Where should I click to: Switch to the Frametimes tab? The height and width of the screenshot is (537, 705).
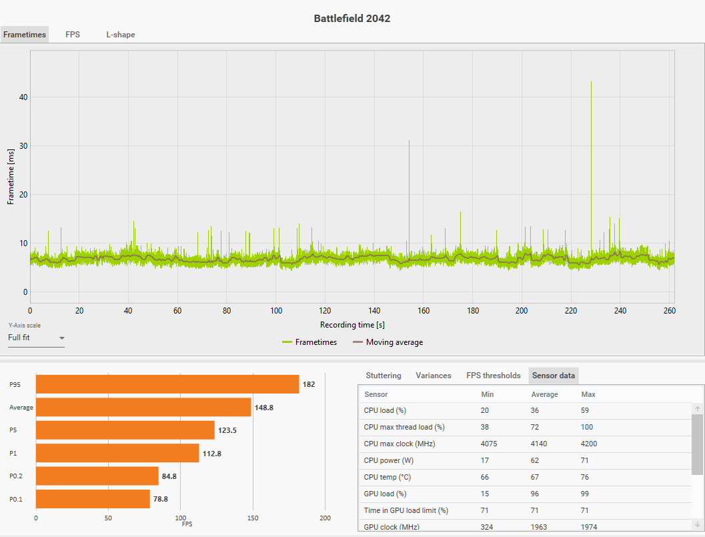coord(24,35)
